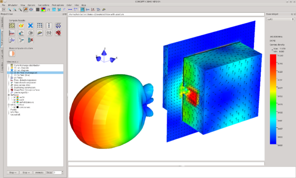Click the show computed structure icon
This screenshot has height=178, width=296.
coord(12,54)
